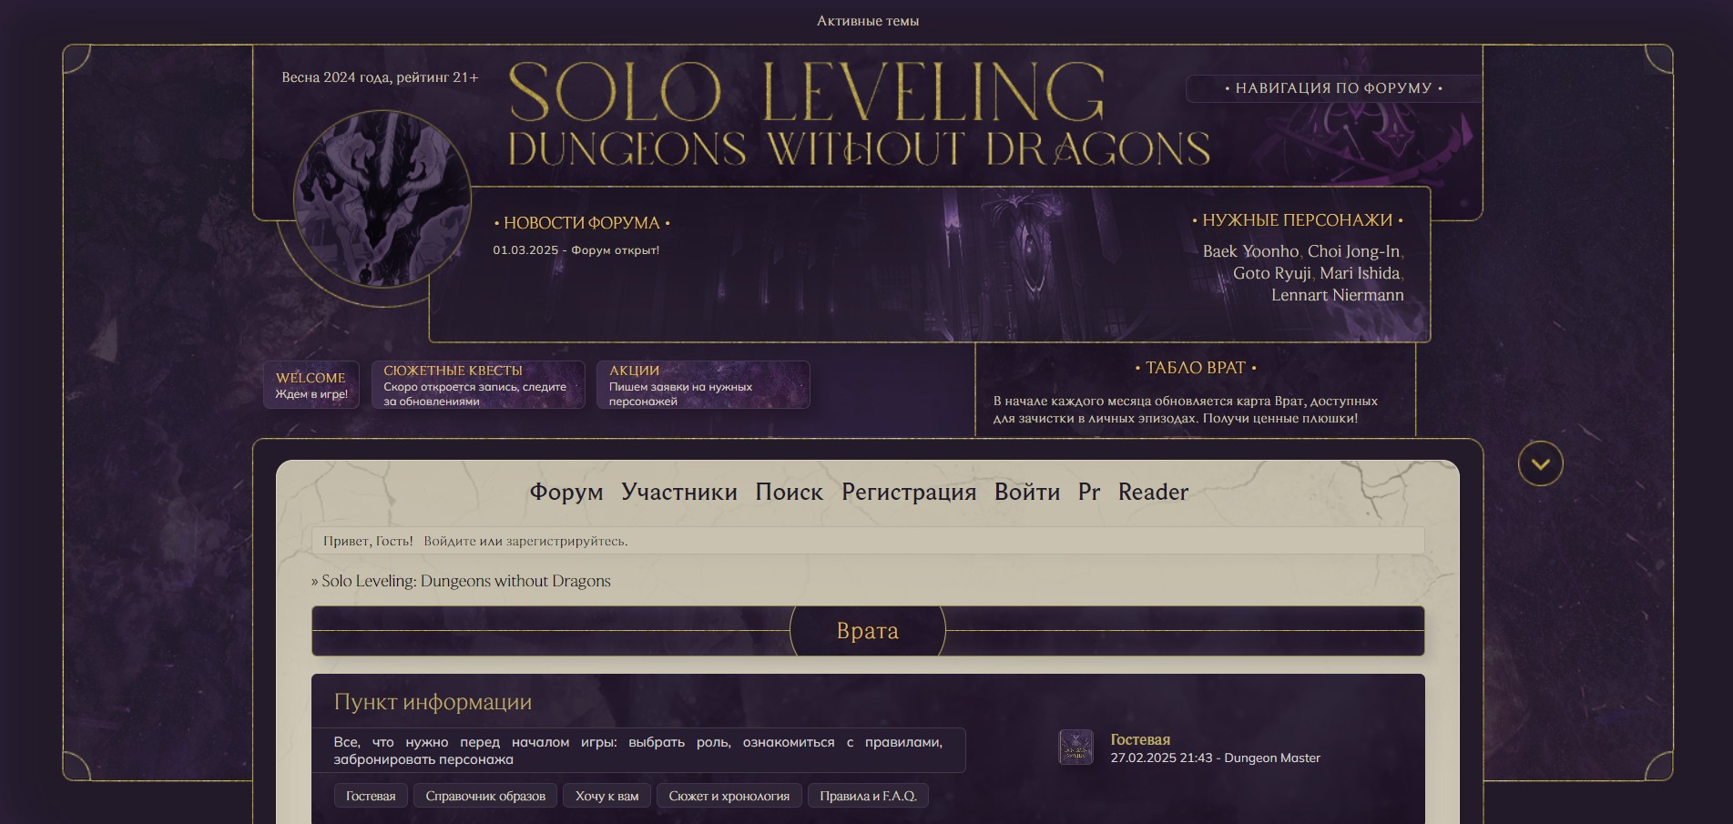Viewport: 1733px width, 824px height.
Task: Click Solo Leveling: Dungeons without Dragons breadcrumb
Action: (466, 581)
